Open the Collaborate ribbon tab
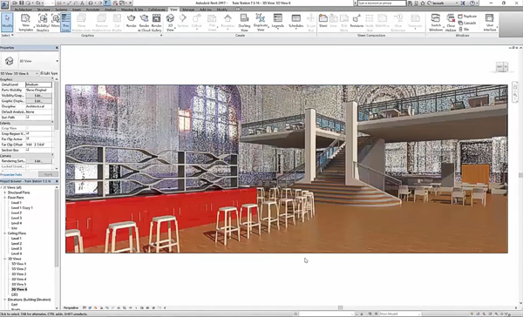The image size is (523, 317). (156, 10)
